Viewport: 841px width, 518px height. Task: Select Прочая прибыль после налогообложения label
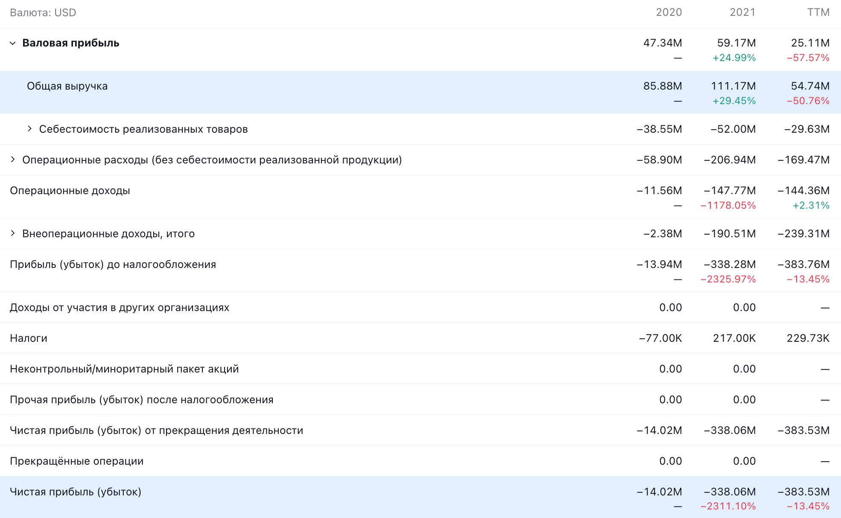point(142,400)
